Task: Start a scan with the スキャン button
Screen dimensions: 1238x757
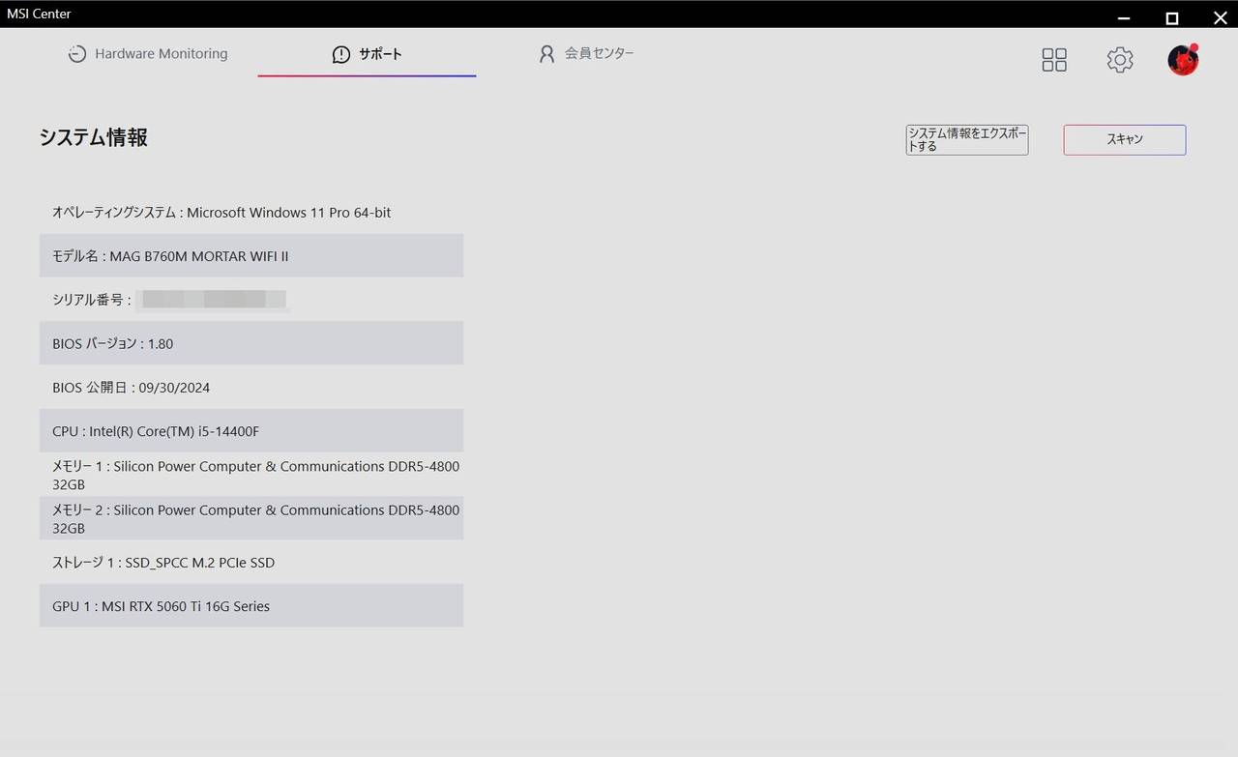Action: [1124, 140]
